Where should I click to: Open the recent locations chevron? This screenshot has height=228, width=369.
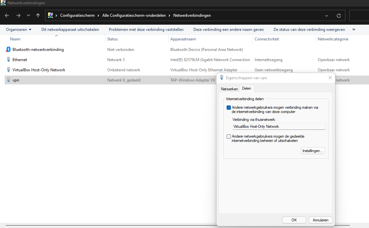pyautogui.click(x=28, y=15)
